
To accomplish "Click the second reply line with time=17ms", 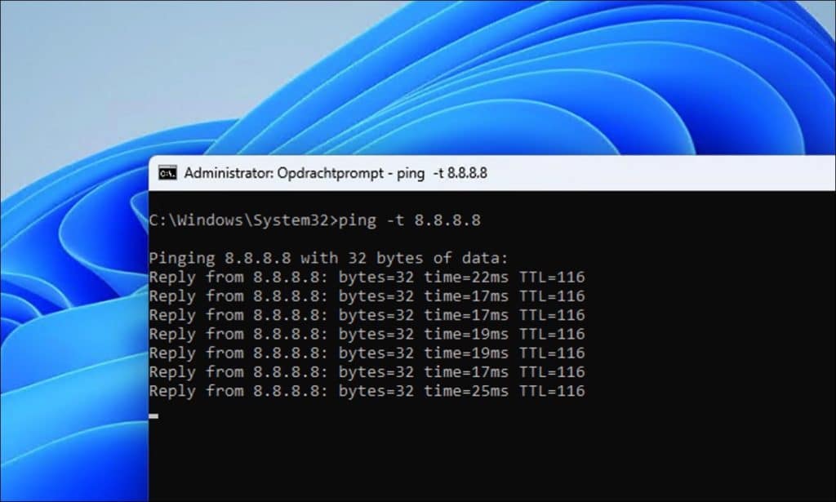I will click(367, 296).
